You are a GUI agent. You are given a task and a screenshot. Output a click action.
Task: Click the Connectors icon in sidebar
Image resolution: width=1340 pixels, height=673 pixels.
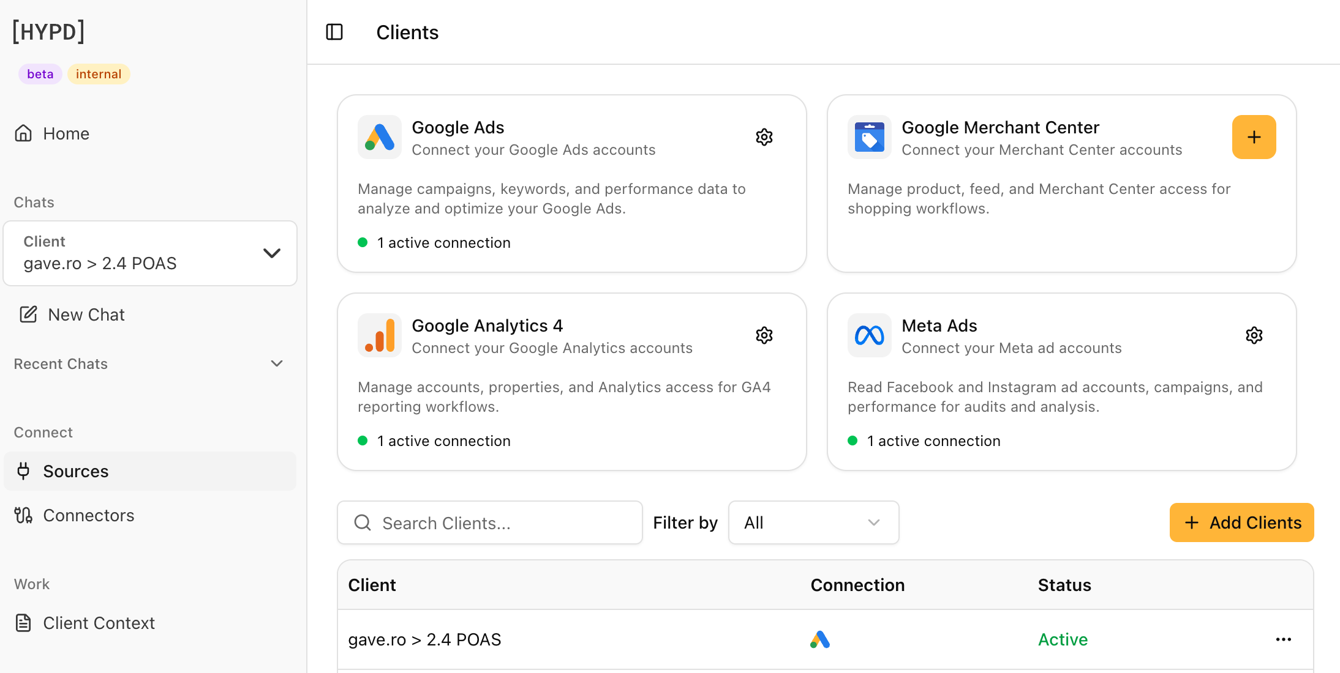pyautogui.click(x=23, y=515)
